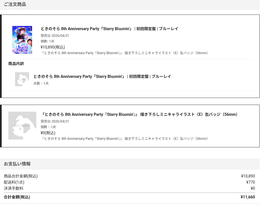Select the 配送料(1点) label

[x=14, y=182]
